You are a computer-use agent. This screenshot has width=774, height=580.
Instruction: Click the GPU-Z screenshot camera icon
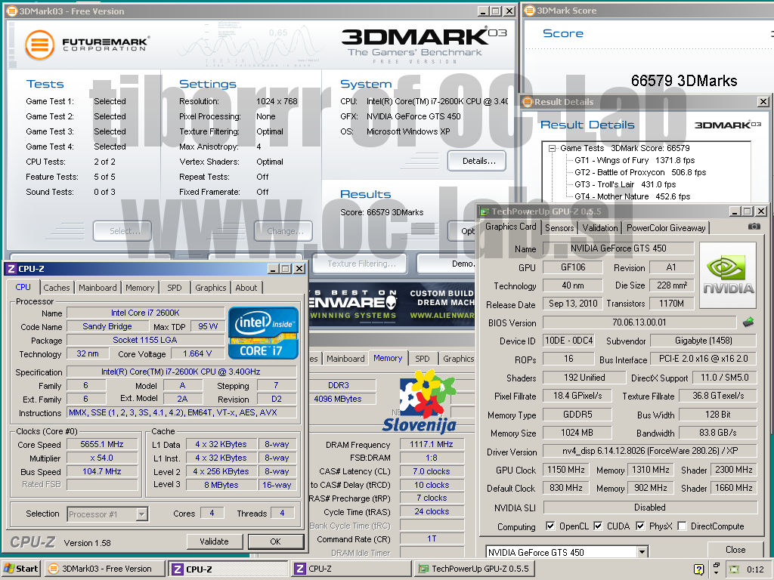coord(754,227)
